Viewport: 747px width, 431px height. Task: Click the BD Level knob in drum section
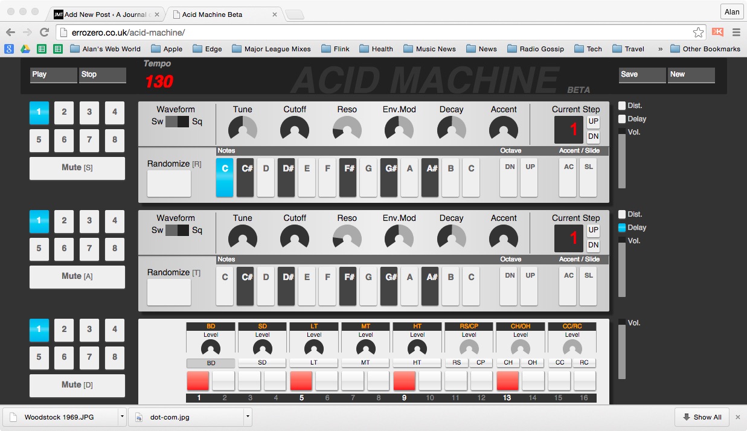tap(211, 348)
